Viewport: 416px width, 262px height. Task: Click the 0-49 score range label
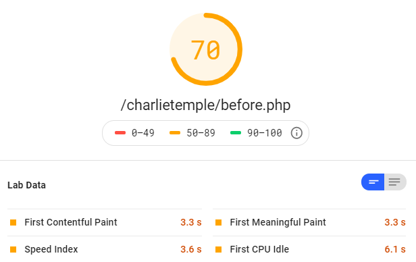pyautogui.click(x=143, y=133)
